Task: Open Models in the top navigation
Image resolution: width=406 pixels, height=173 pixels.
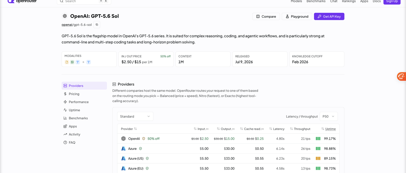Action: 296,1
